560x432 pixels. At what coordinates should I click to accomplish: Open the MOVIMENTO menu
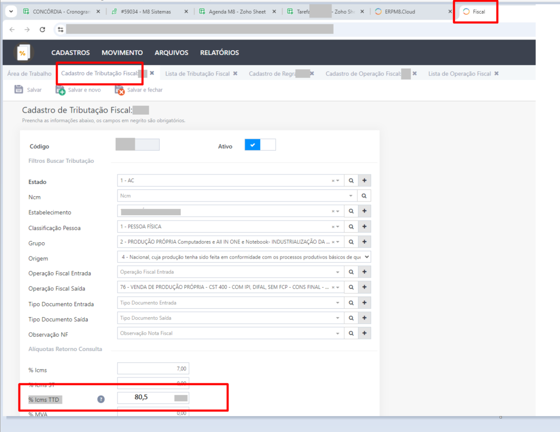click(x=122, y=53)
